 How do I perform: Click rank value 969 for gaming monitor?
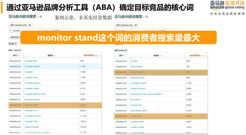(188, 77)
